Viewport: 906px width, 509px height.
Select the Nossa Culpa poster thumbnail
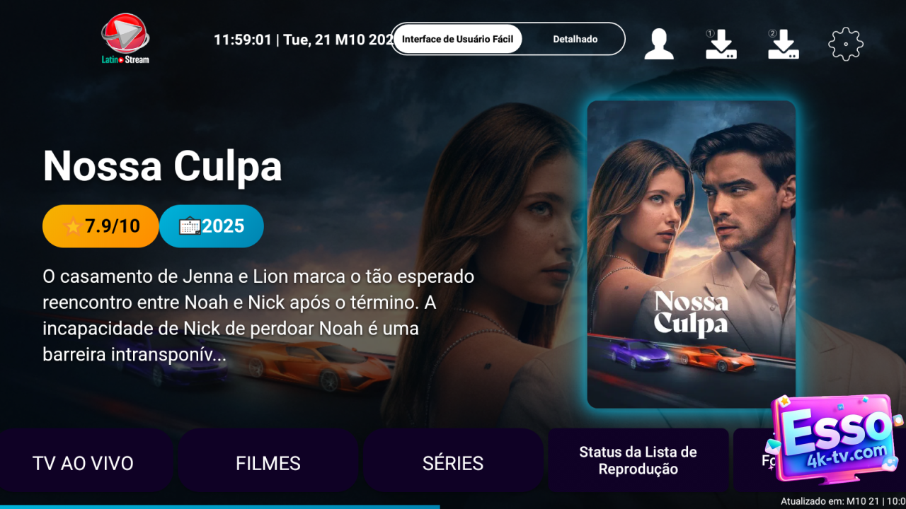[x=692, y=255]
